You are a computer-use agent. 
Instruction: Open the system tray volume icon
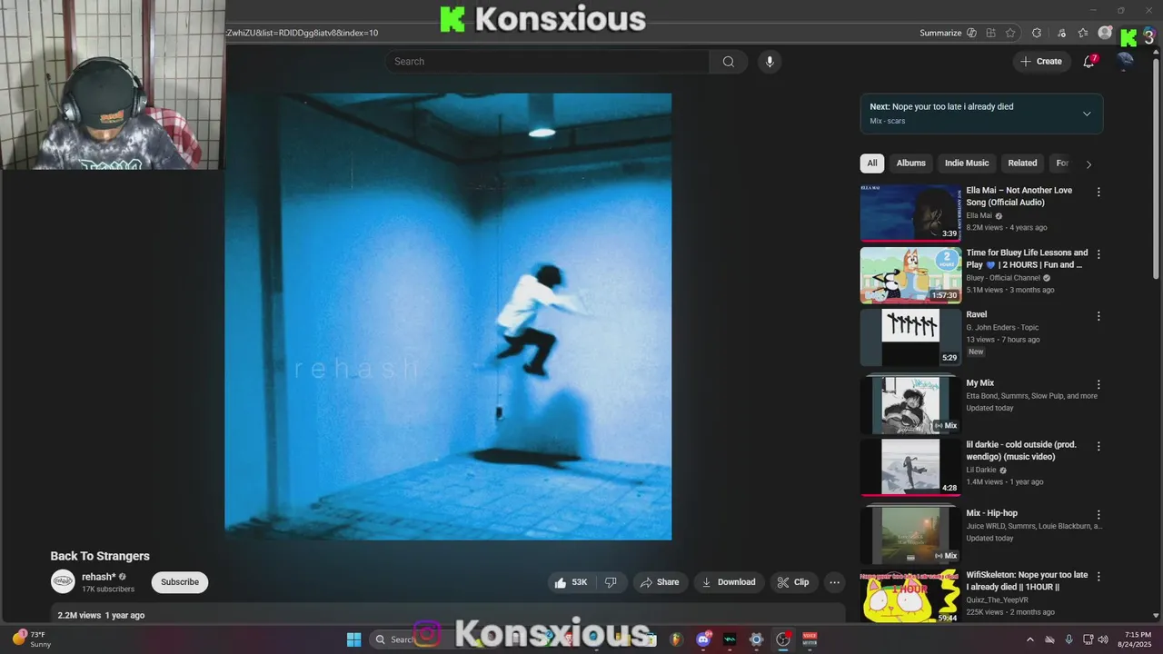click(x=1104, y=639)
